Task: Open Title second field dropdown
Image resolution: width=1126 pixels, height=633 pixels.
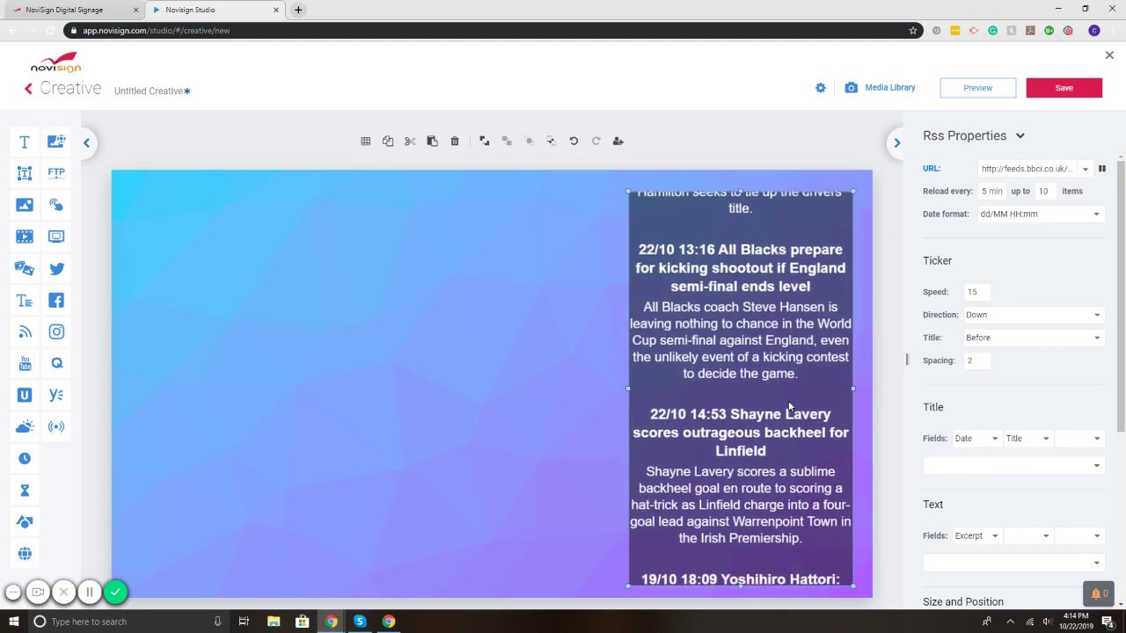Action: 1027,439
